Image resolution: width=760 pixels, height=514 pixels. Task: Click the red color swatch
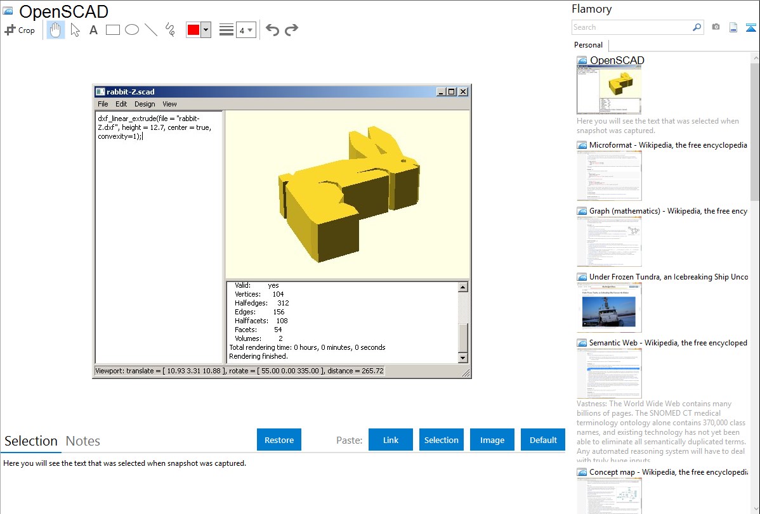(193, 30)
